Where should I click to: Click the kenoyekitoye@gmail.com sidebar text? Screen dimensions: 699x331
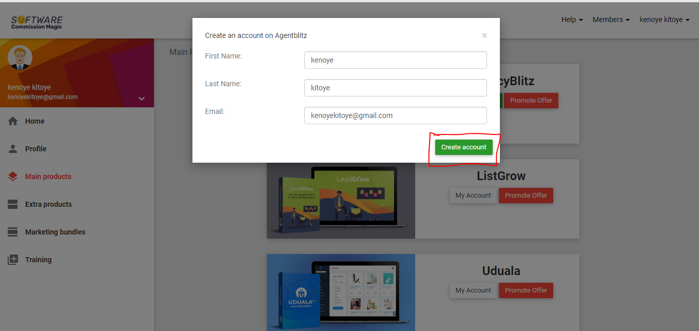pyautogui.click(x=43, y=97)
